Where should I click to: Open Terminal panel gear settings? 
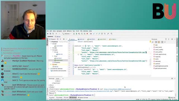coord(172,79)
